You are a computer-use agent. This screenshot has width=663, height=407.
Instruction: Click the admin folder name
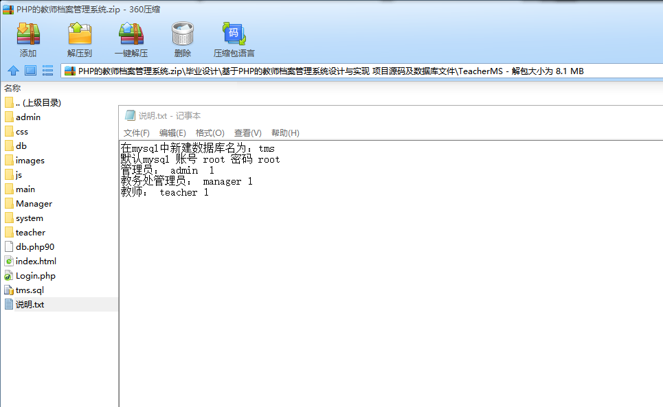tap(28, 117)
